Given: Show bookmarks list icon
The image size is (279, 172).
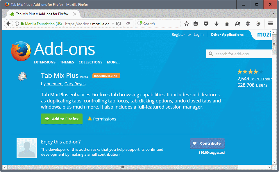Looking at the screenshot, I should pos(196,24).
